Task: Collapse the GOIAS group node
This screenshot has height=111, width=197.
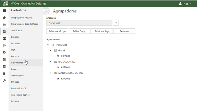Action: [50, 51]
